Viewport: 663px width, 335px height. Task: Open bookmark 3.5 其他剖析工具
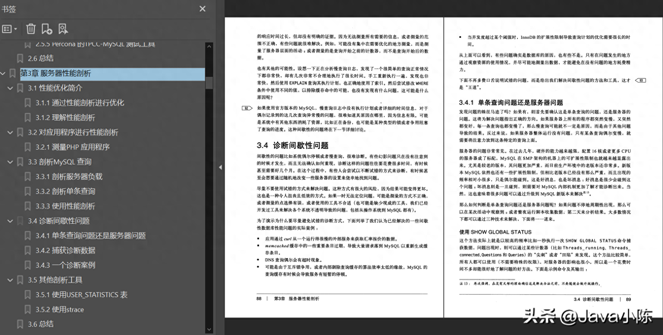pos(55,280)
